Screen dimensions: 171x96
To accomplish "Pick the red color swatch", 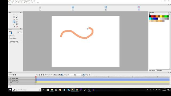I will coord(152,17).
